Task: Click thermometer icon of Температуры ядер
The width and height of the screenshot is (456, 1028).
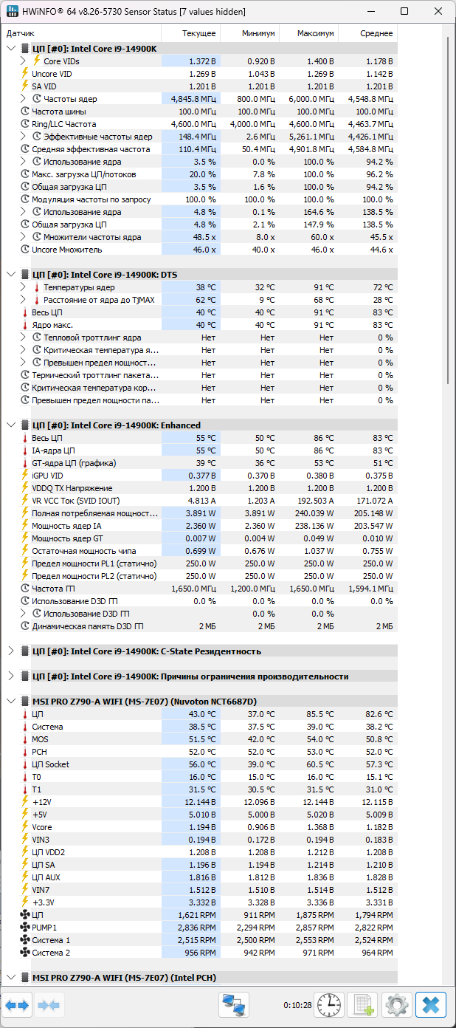Action: tap(36, 287)
